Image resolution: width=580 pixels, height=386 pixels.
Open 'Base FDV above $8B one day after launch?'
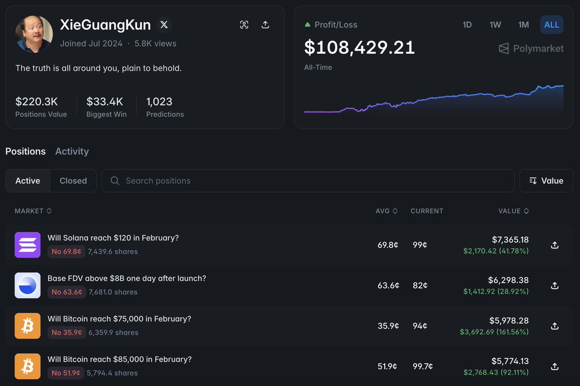click(127, 278)
